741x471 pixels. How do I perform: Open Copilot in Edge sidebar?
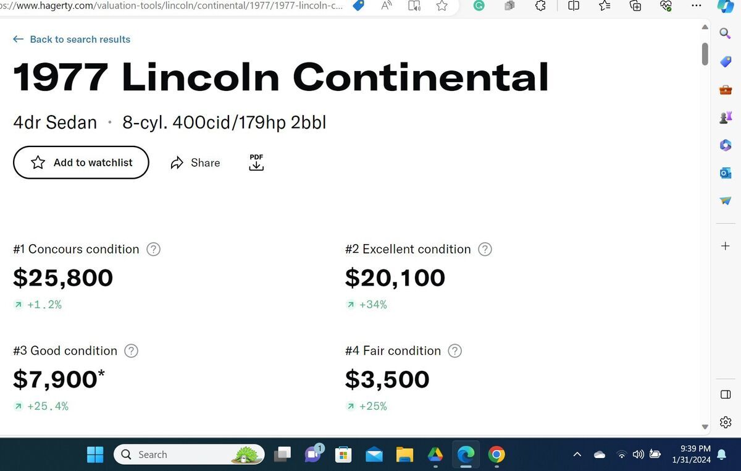[x=726, y=6]
